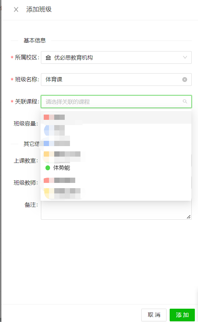Select the blurred course just below 体势能
This screenshot has height=322, width=198.
point(116,180)
